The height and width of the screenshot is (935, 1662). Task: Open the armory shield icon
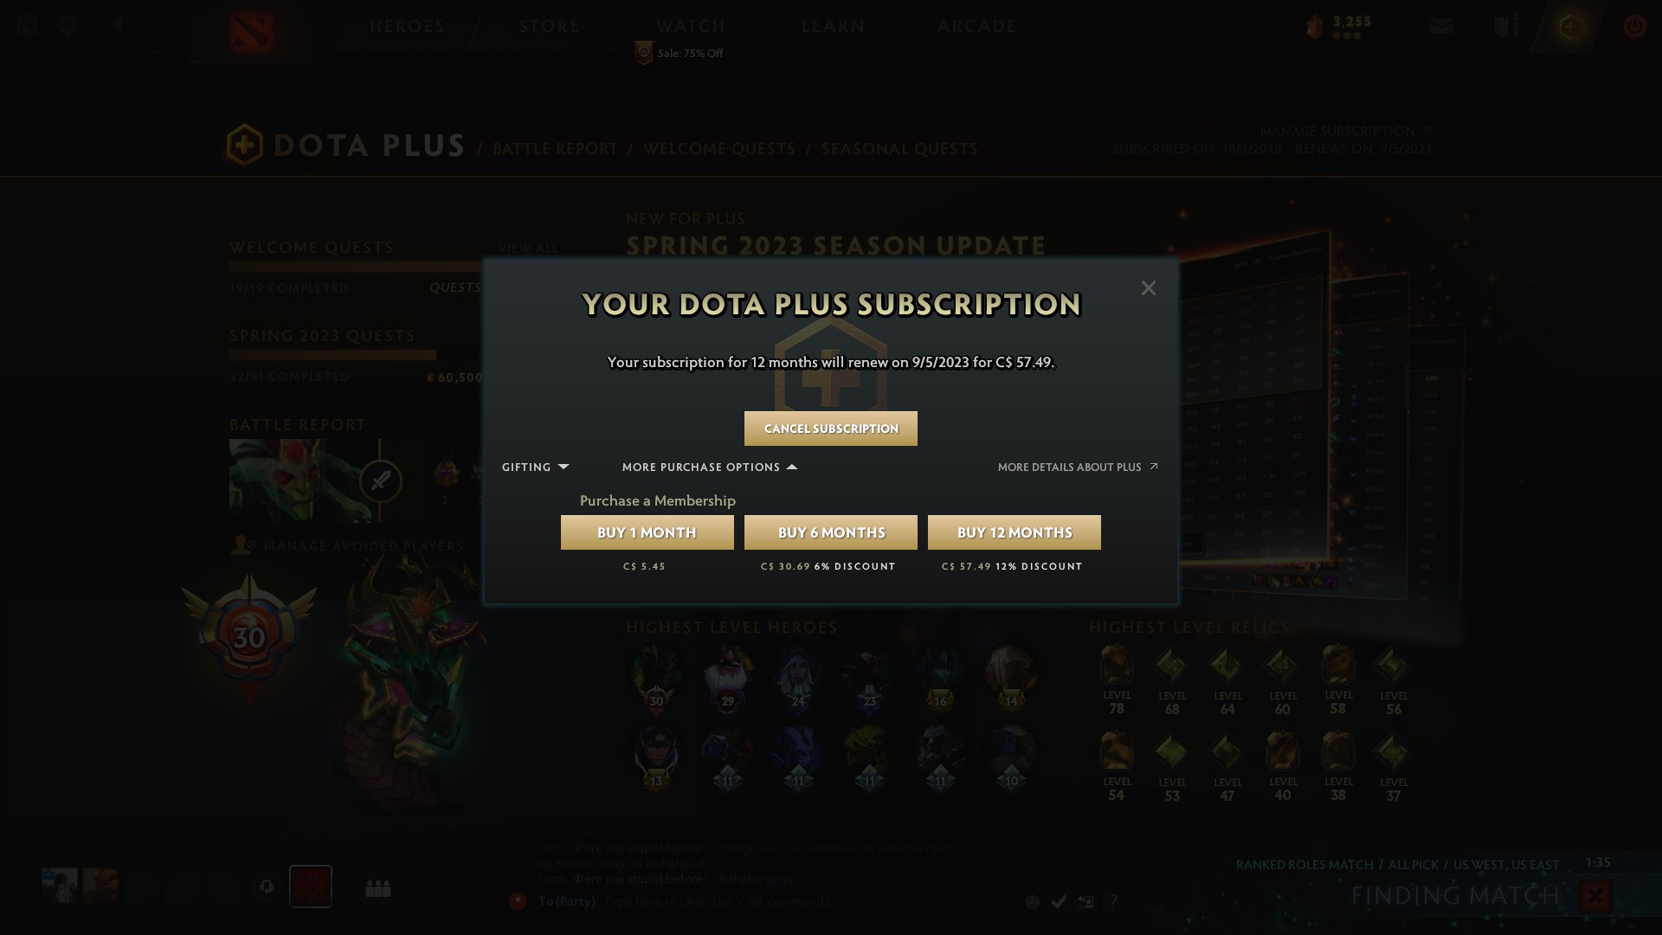1506,26
